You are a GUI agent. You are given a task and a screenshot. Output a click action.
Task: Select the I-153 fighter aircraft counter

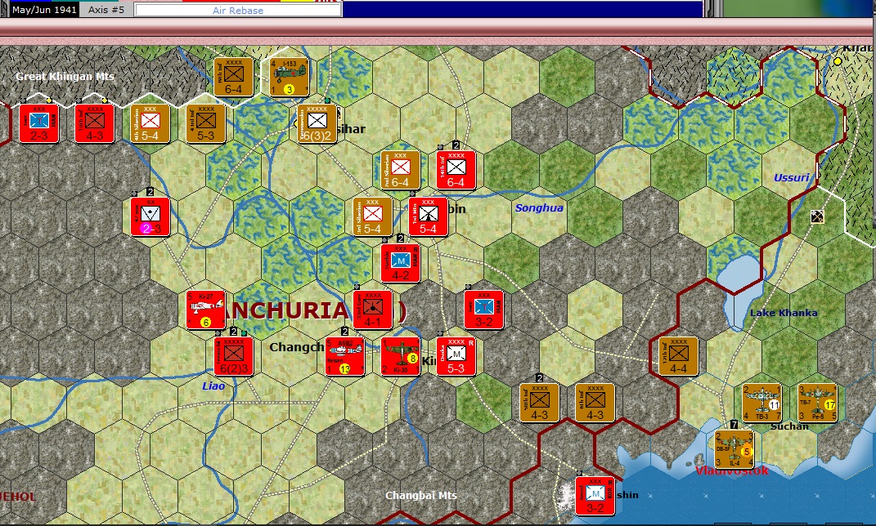[x=290, y=77]
